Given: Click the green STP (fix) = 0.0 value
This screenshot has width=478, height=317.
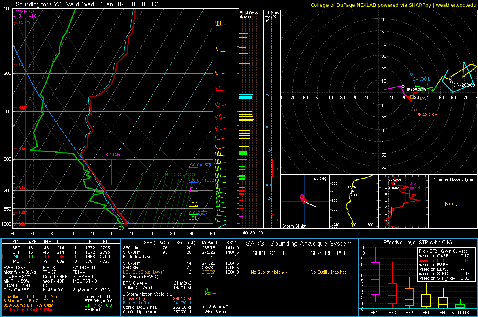Looking at the screenshot, I should point(98,305).
